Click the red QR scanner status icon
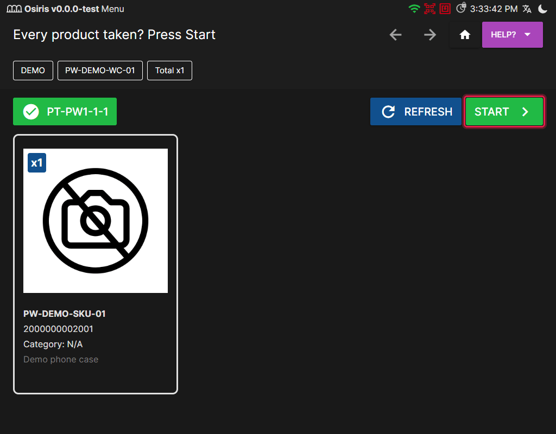The height and width of the screenshot is (434, 556). (430, 9)
